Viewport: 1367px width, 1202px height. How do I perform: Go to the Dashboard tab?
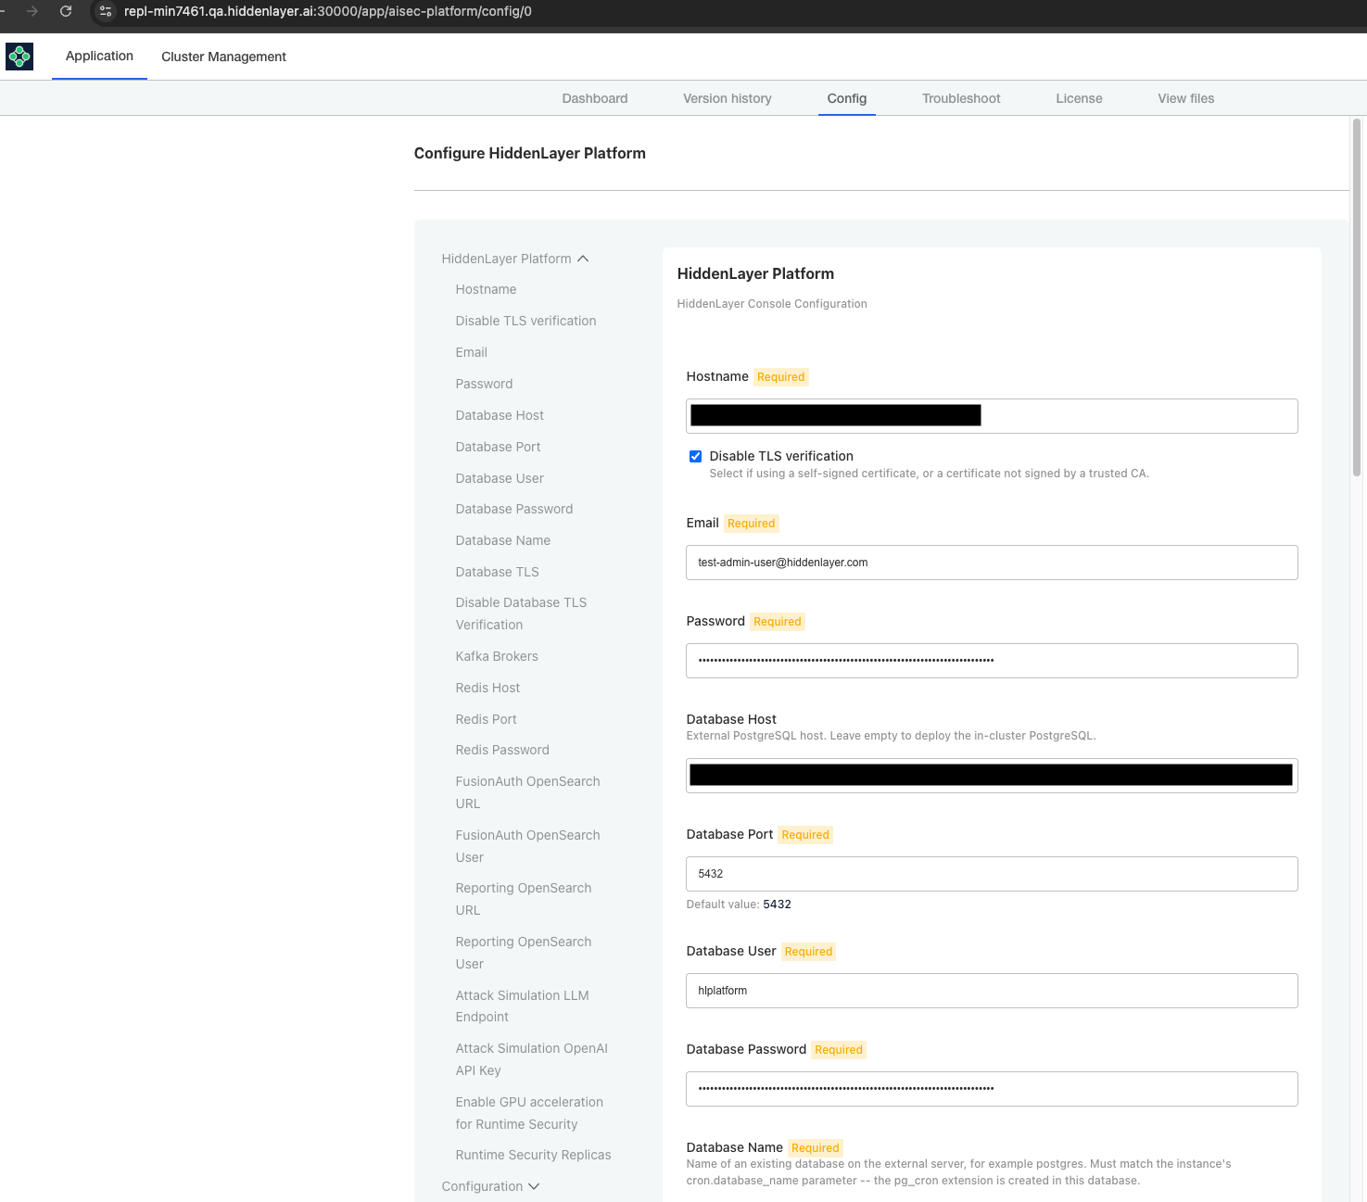point(595,98)
